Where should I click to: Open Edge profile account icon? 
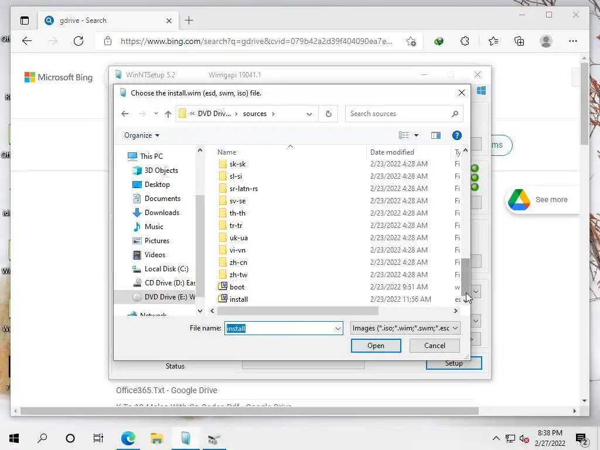click(x=546, y=41)
